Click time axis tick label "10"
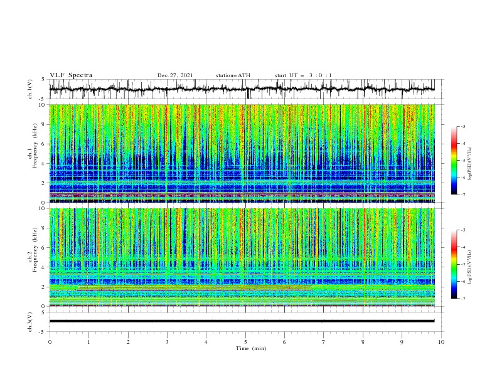The image size is (497, 384). coord(441,342)
